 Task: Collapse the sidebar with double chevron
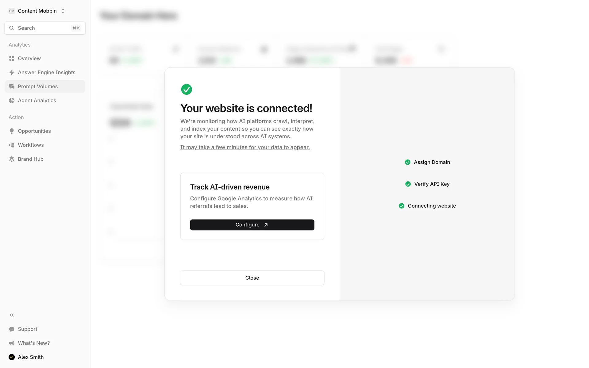coord(12,315)
